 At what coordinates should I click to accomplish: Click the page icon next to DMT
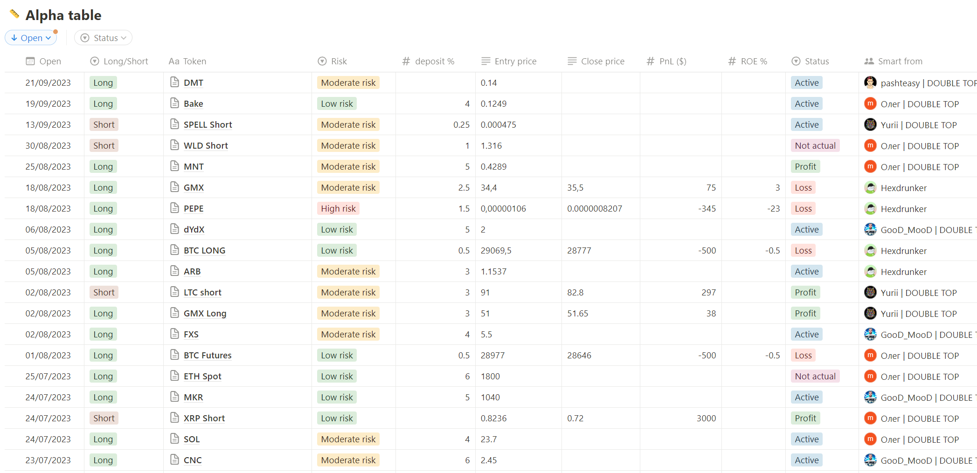[174, 82]
